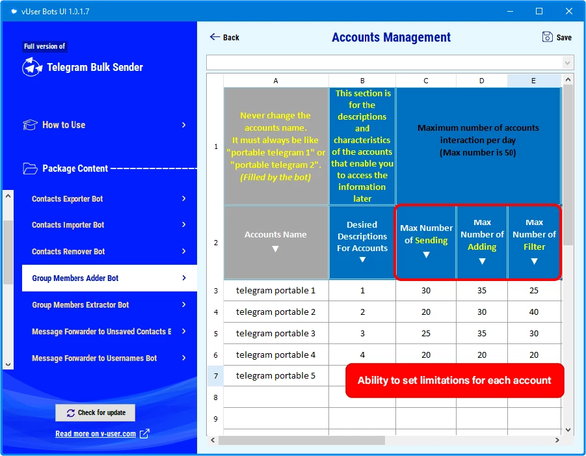Click the external link icon beside v-user.com
Screen dimensions: 586x456
tap(144, 434)
